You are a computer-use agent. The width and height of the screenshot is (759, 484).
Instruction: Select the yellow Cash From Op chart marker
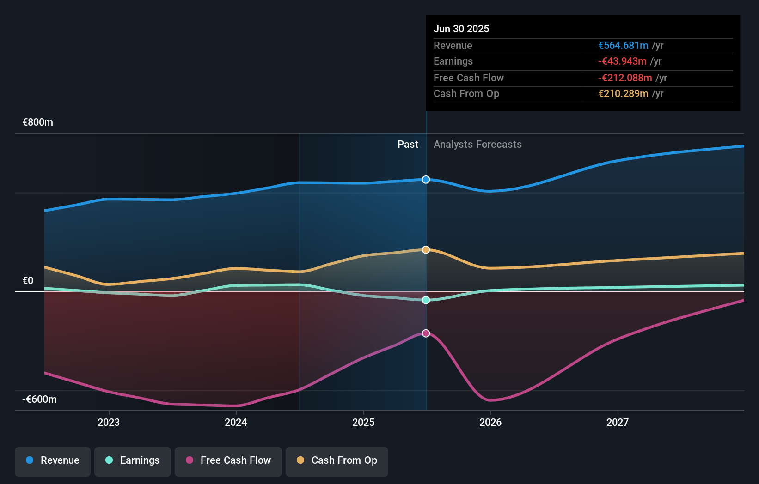tap(425, 249)
